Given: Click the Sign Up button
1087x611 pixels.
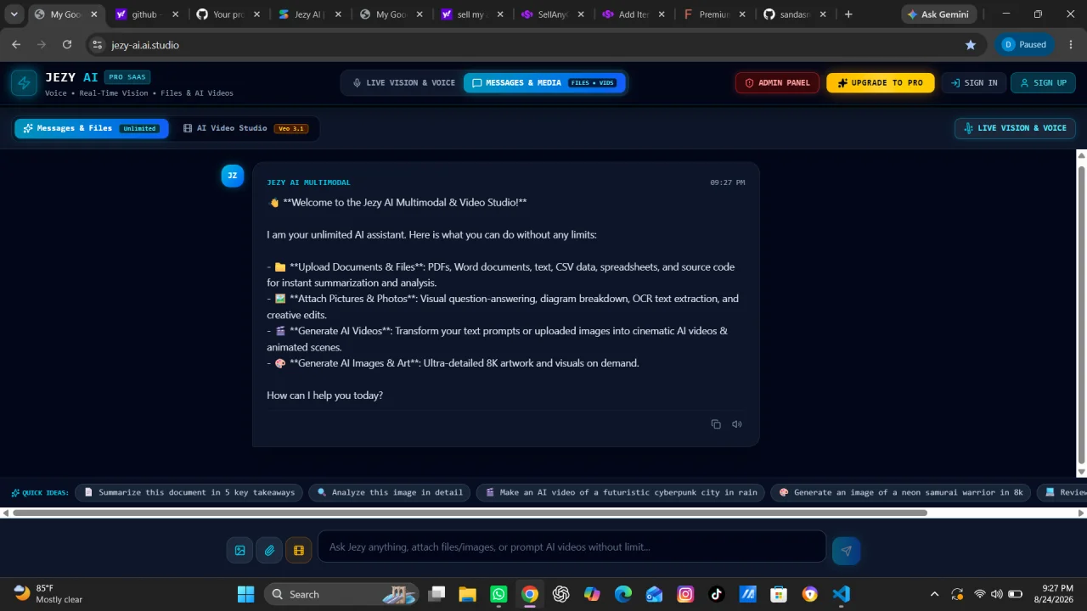Looking at the screenshot, I should 1043,83.
